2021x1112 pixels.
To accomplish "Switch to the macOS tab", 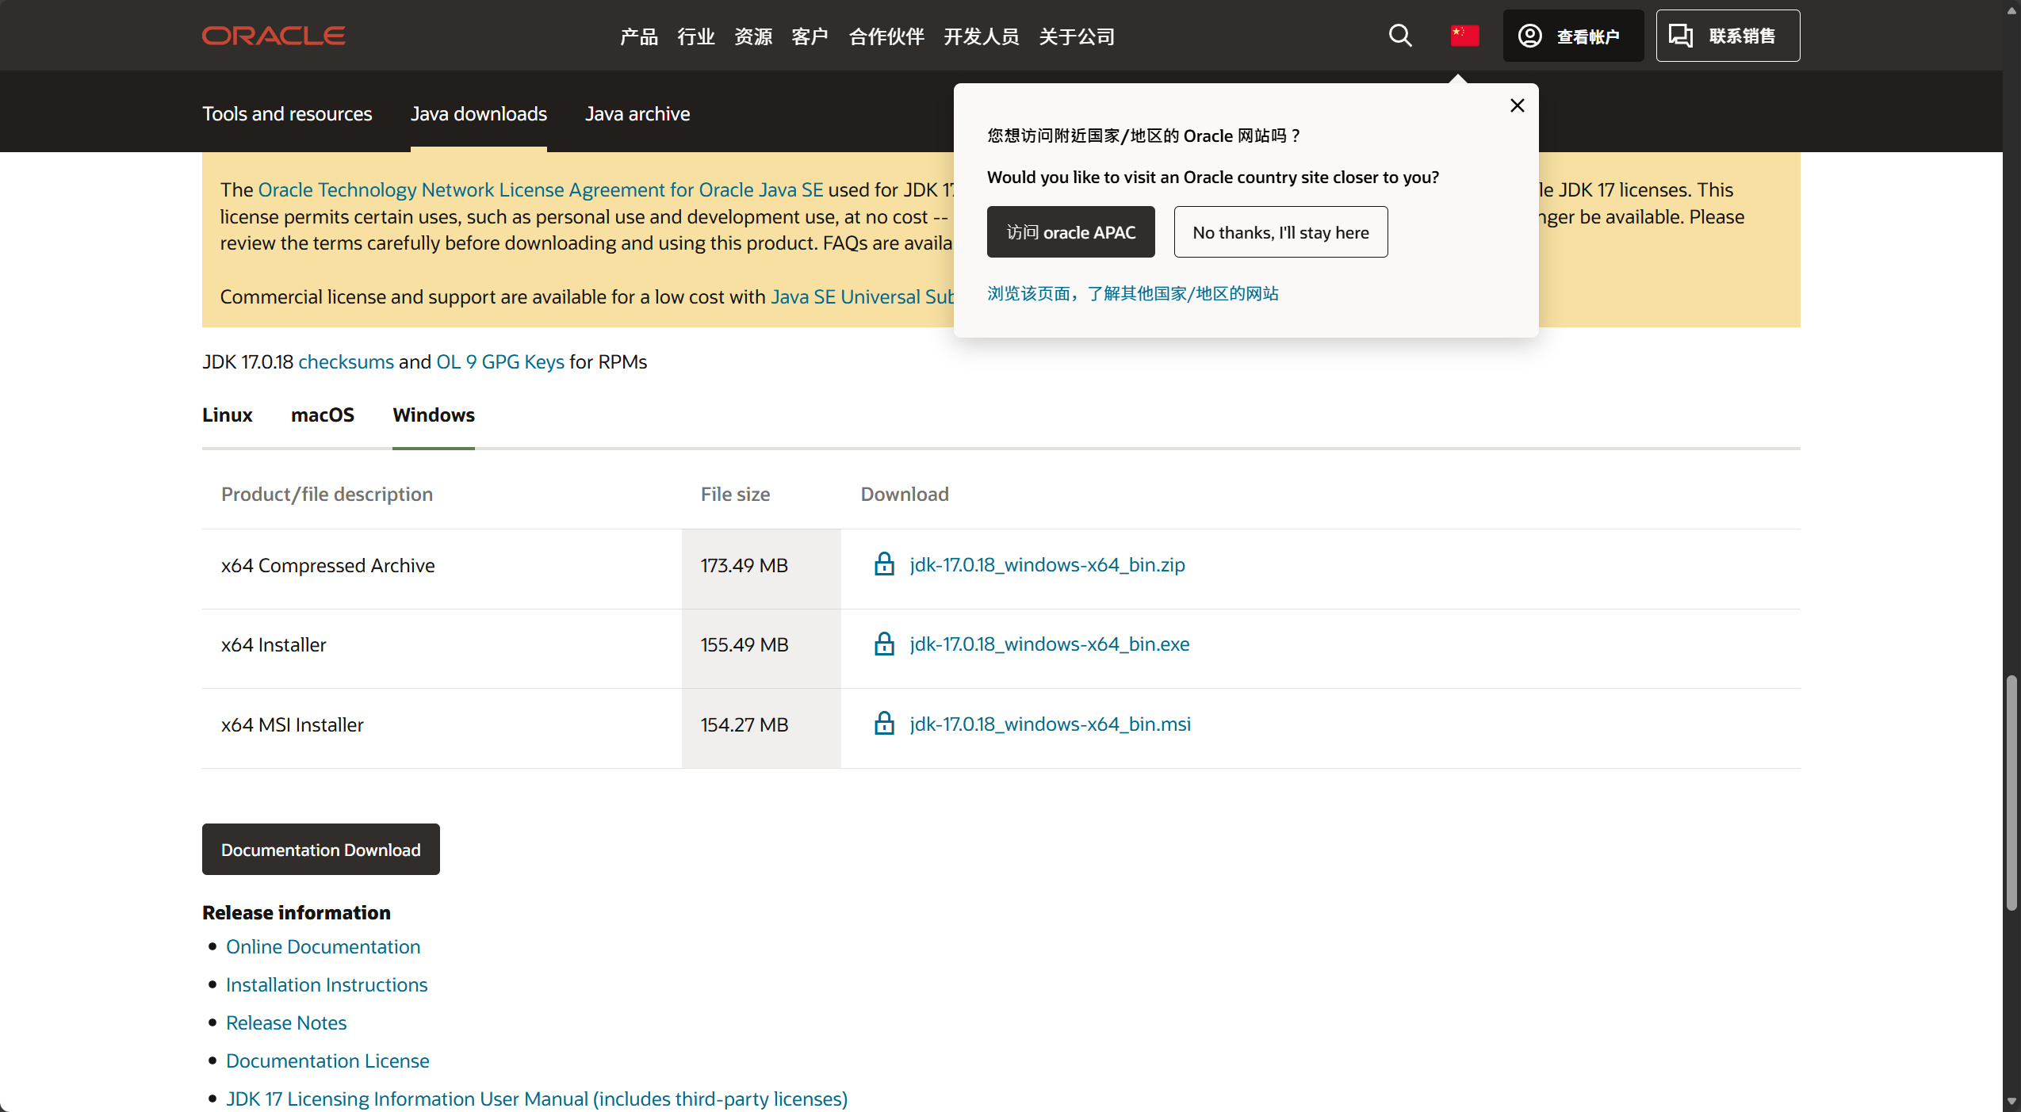I will (x=322, y=415).
